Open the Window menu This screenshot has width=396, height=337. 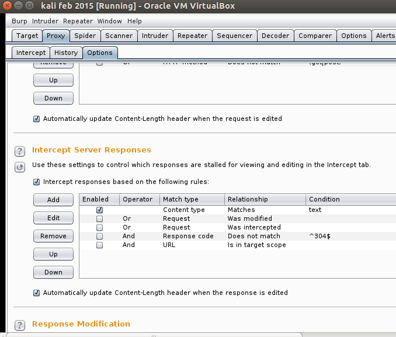pyautogui.click(x=110, y=21)
